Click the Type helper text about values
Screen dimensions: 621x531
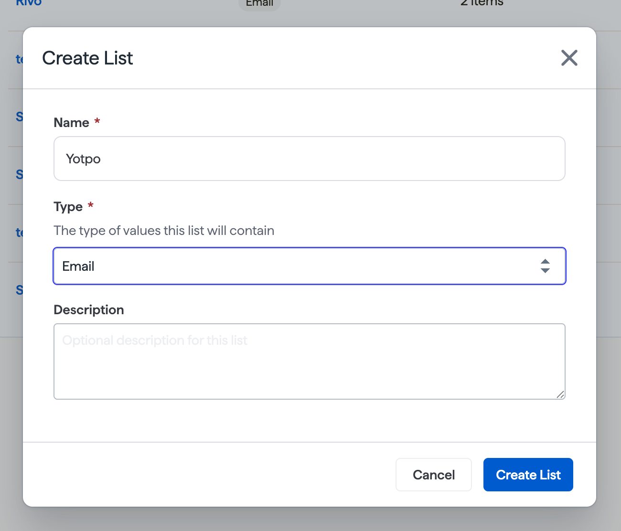click(x=164, y=231)
